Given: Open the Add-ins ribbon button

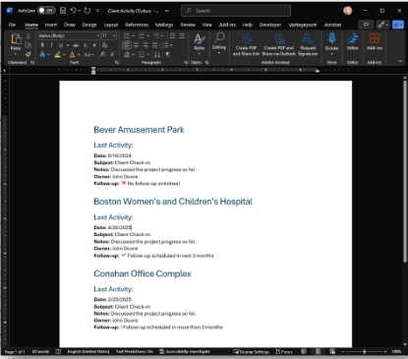Looking at the screenshot, I should click(x=375, y=42).
